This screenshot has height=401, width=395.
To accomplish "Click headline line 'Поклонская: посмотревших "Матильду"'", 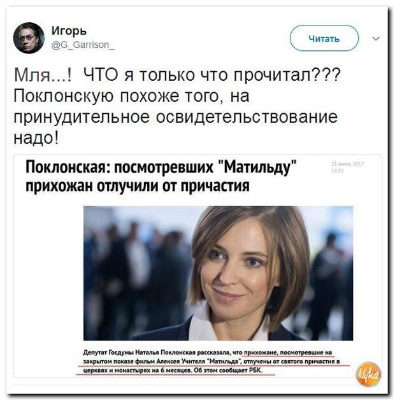I will point(161,168).
